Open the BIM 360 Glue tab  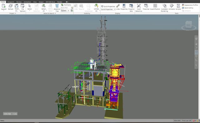(x=50, y=2)
